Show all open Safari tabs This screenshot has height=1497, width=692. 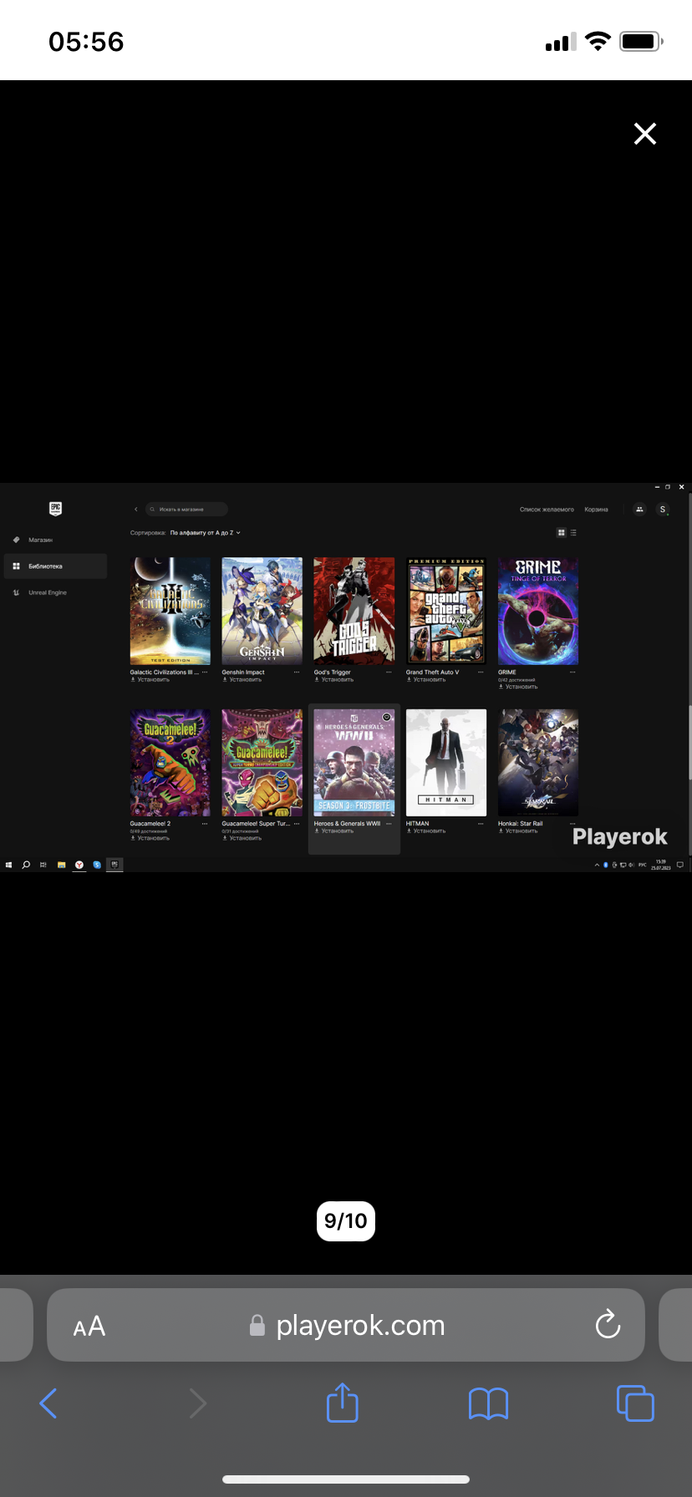[635, 1403]
